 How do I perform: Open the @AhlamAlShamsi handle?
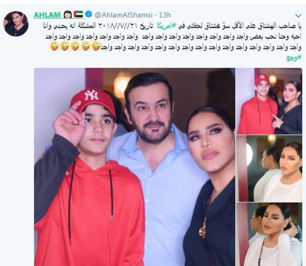[x=124, y=15]
